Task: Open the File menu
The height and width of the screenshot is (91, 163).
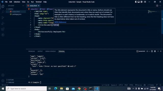Action: tap(6, 2)
